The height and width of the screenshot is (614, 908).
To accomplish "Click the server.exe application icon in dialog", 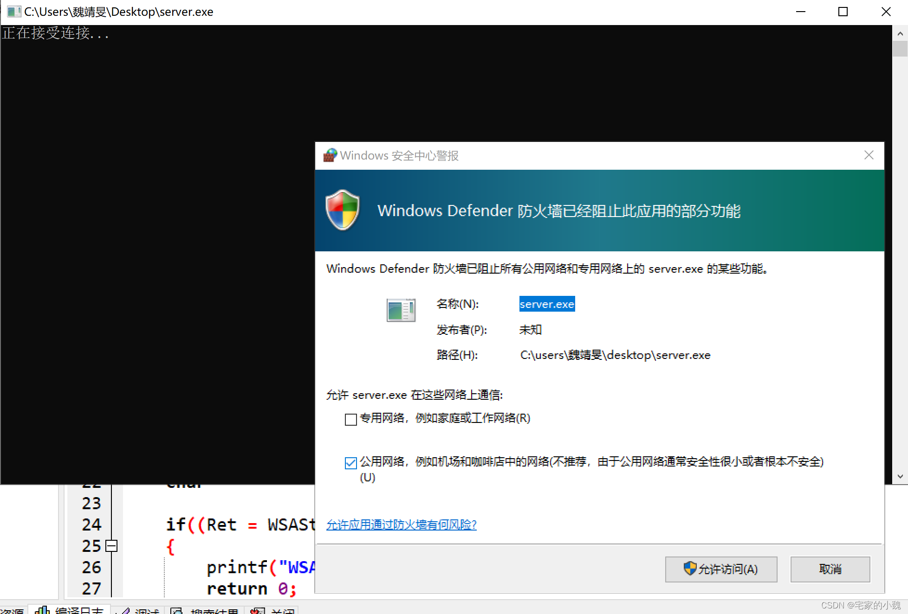I will pos(401,310).
